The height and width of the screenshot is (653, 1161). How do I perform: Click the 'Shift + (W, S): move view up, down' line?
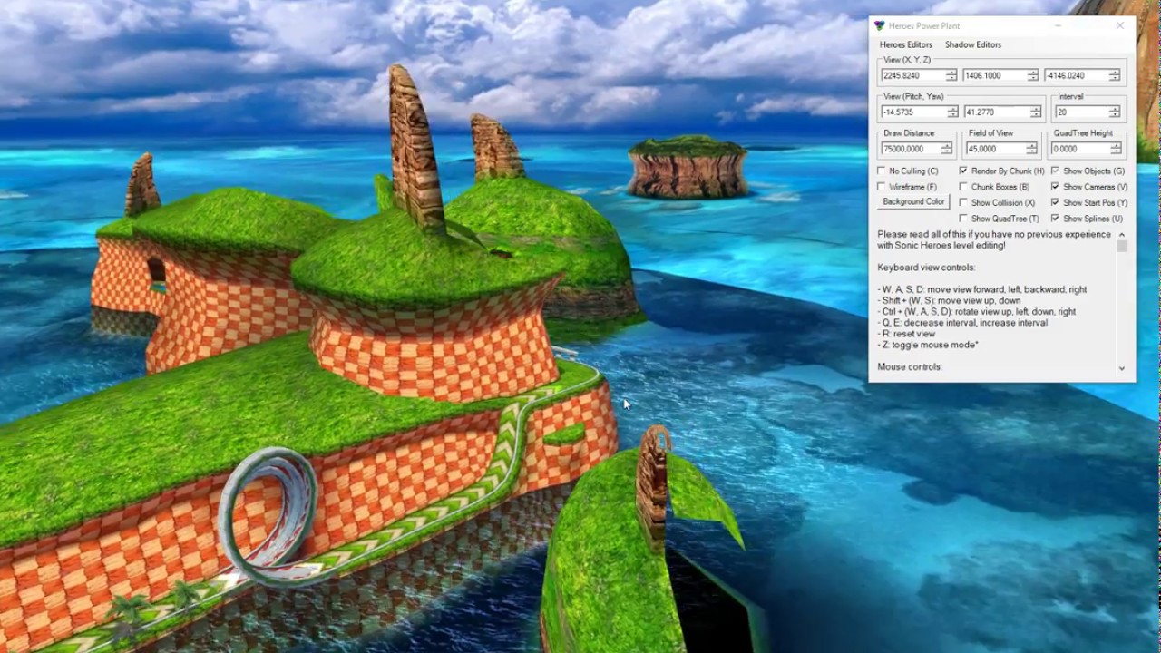(949, 300)
